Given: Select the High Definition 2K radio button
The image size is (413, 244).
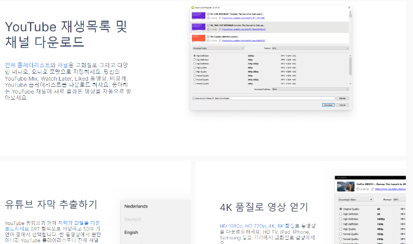Looking at the screenshot, I should click(x=340, y=214).
